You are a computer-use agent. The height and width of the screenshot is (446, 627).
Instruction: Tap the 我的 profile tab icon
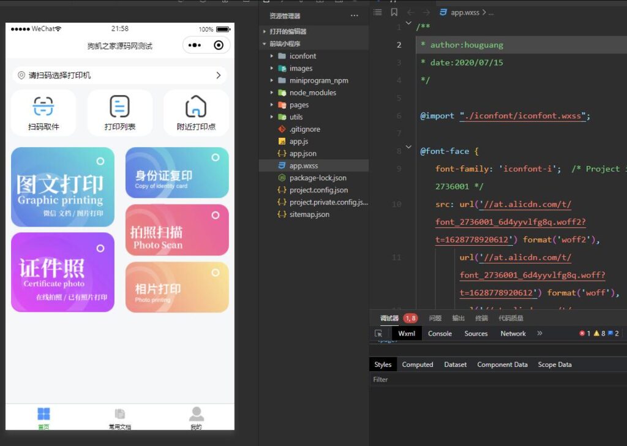click(196, 414)
